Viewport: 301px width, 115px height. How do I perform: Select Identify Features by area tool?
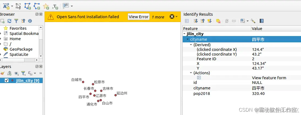243,21
